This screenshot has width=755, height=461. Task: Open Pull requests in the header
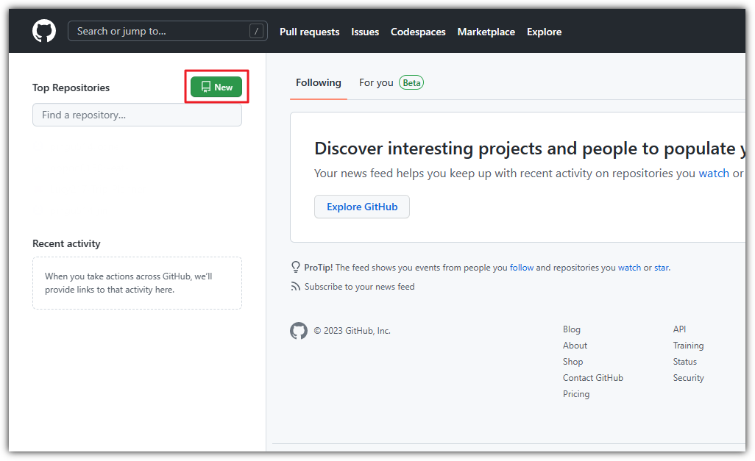(310, 32)
